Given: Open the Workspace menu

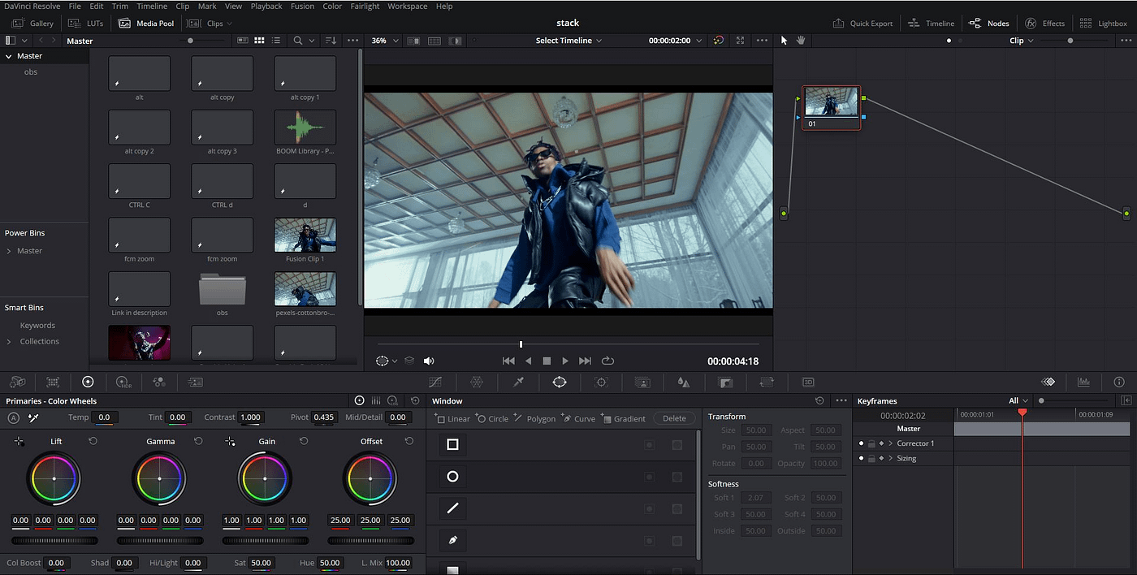Looking at the screenshot, I should 407,6.
